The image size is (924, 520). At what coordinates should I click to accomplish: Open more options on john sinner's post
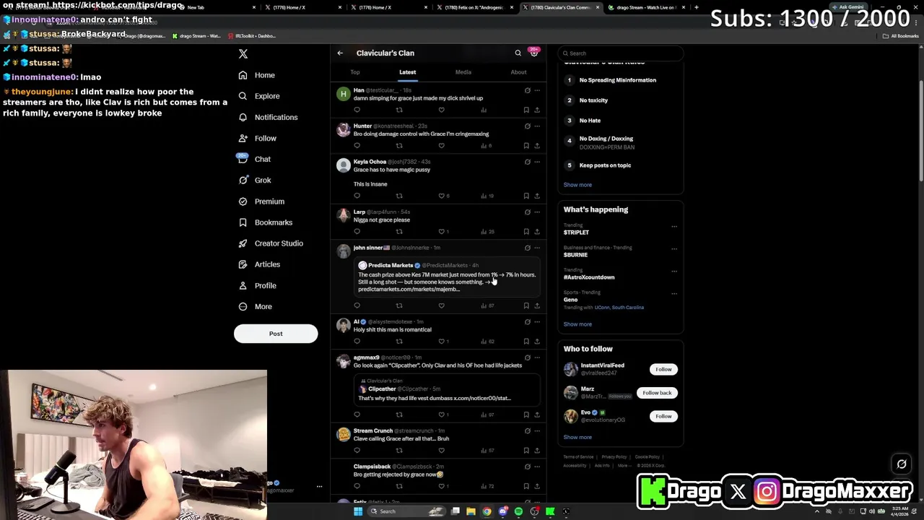click(537, 248)
